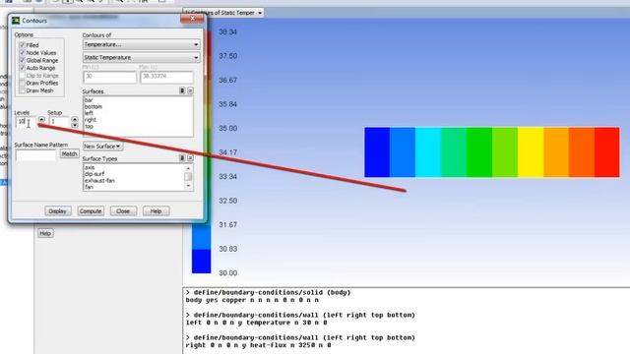
Task: Click console line 'left 0 n 0 n y temperature'
Action: [256, 323]
